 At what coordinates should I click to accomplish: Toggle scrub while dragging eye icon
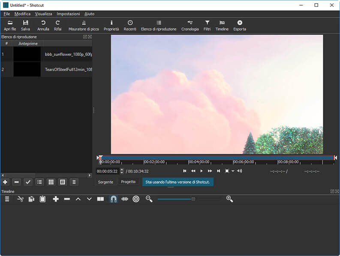[125, 199]
